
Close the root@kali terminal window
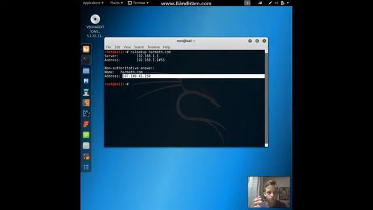pyautogui.click(x=264, y=41)
